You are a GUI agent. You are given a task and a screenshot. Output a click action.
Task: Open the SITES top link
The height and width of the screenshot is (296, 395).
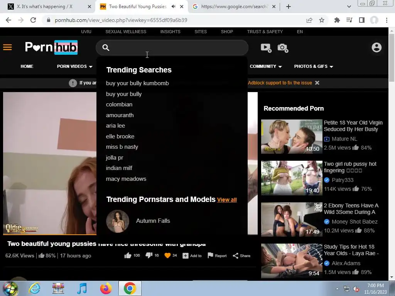201,32
